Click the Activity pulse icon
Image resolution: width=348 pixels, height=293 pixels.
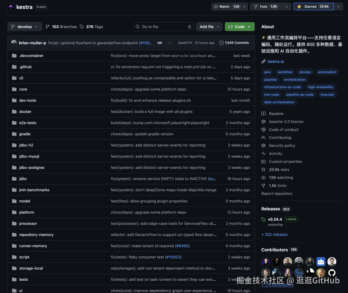point(264,153)
